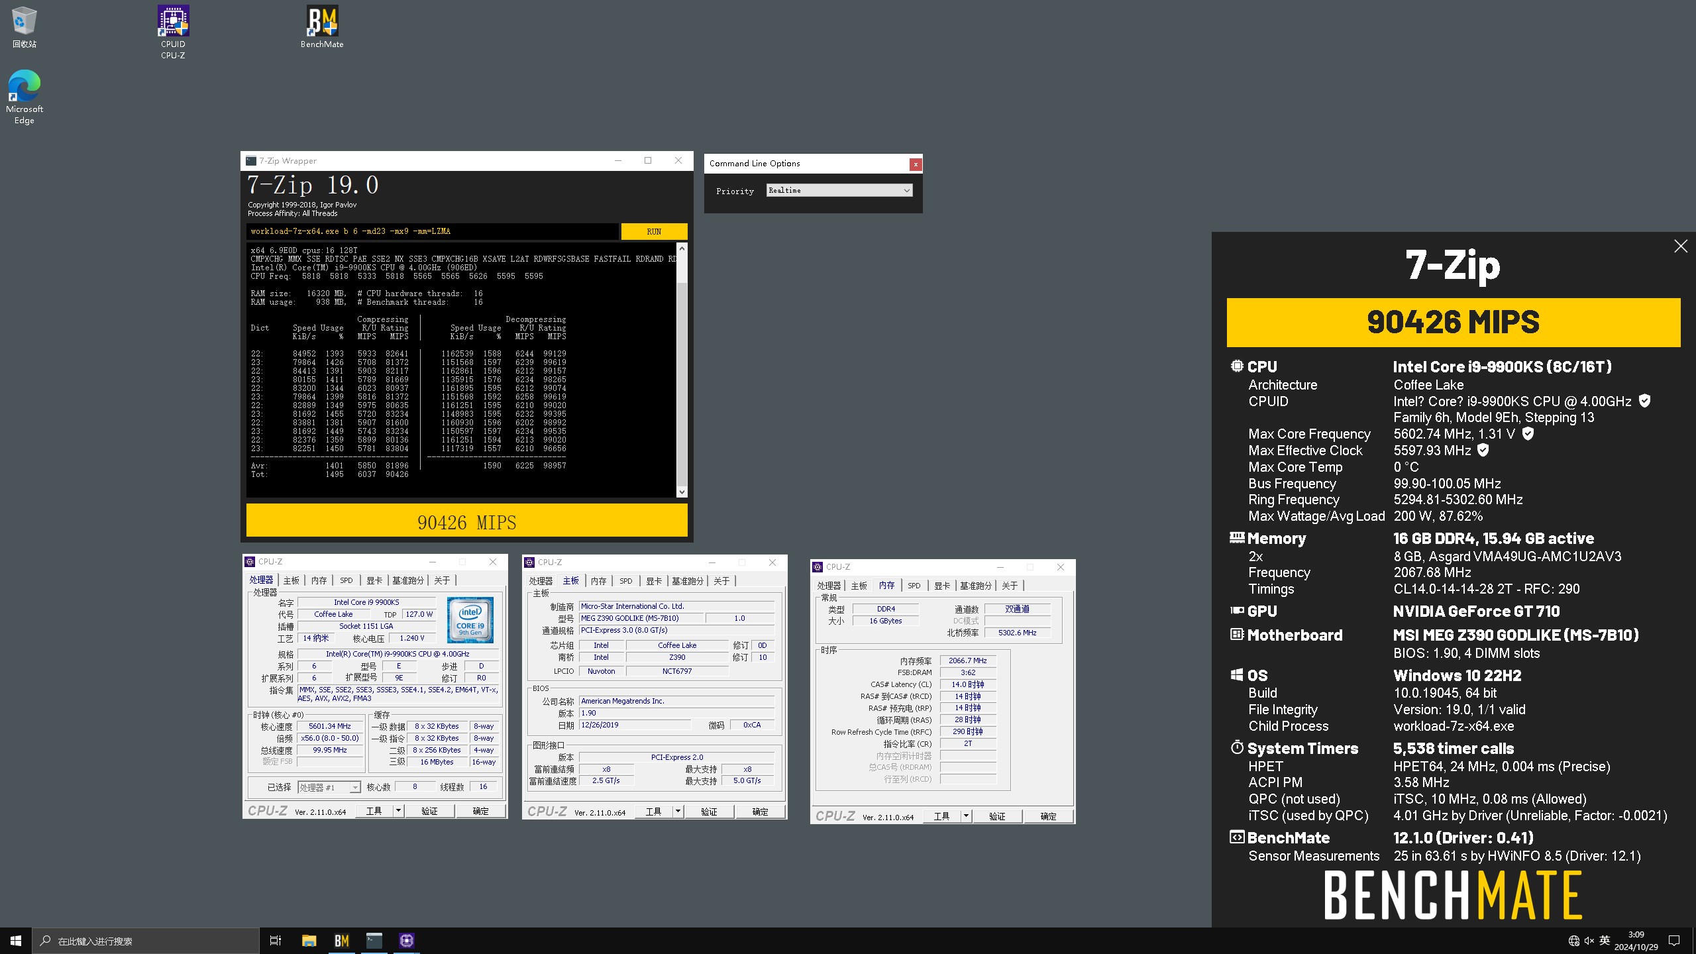Click the yellow RUN button
The width and height of the screenshot is (1696, 954).
click(x=654, y=231)
